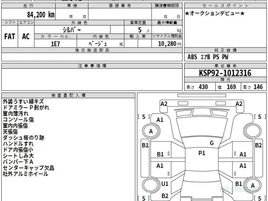Click the mileage value 84,200 km

click(x=41, y=15)
